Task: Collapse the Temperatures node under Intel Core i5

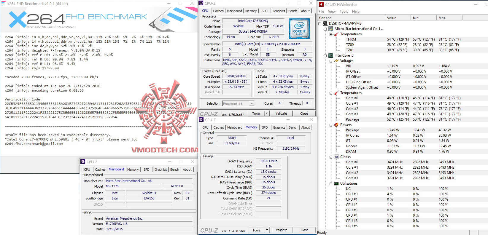Action: (331, 93)
